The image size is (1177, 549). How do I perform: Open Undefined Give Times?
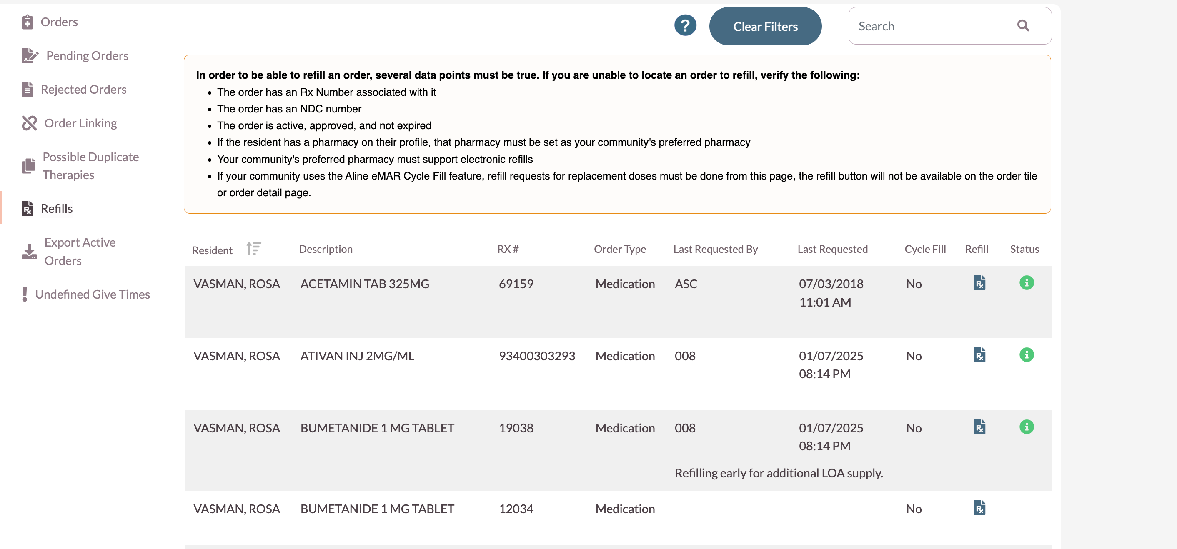pos(92,294)
